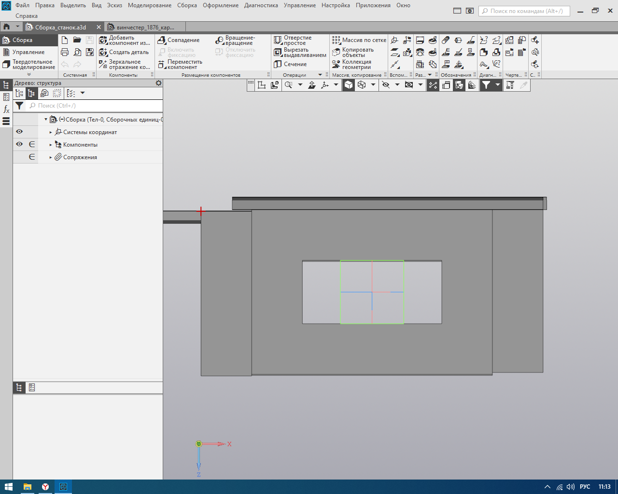Viewport: 618px width, 494px height.
Task: Toggle visibility eye for Компоненты
Action: pos(19,144)
